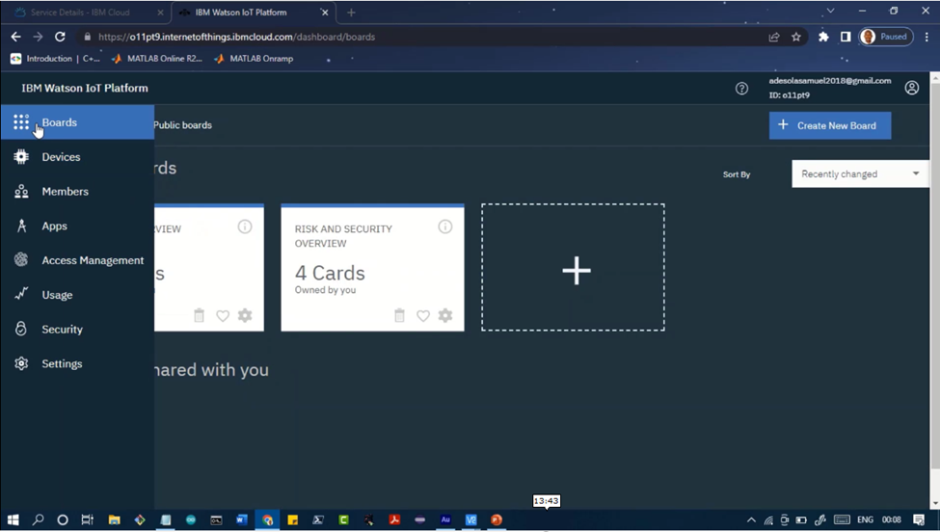Switch to the Service Details - IBM Cloud tab
This screenshot has height=532, width=940.
80,12
